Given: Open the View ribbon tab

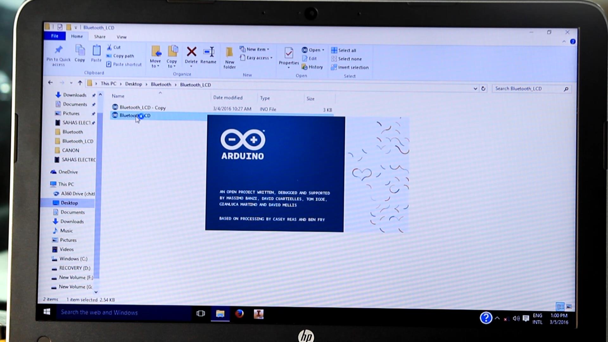Looking at the screenshot, I should coord(121,37).
